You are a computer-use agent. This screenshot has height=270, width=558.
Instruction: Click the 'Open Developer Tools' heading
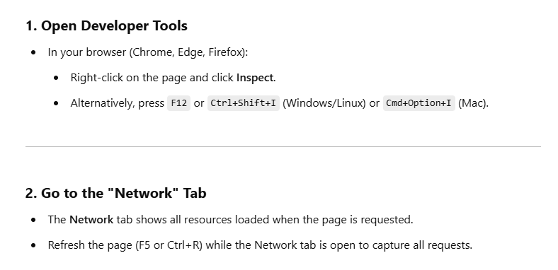click(106, 26)
